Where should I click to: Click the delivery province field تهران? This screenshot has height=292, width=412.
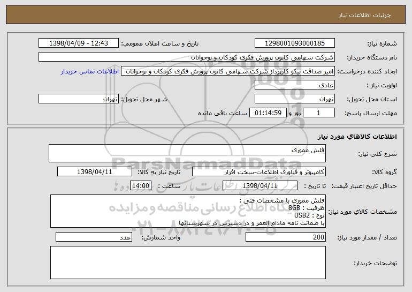(294, 99)
